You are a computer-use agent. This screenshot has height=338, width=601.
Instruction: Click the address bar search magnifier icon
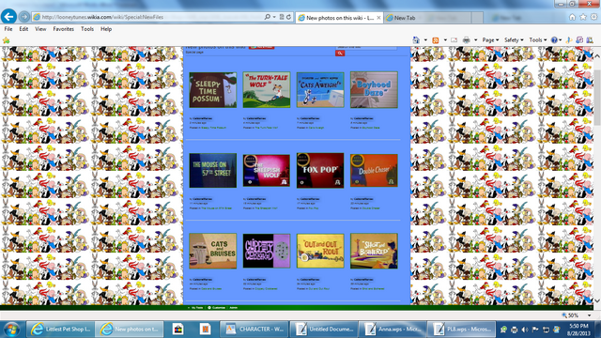tap(267, 17)
